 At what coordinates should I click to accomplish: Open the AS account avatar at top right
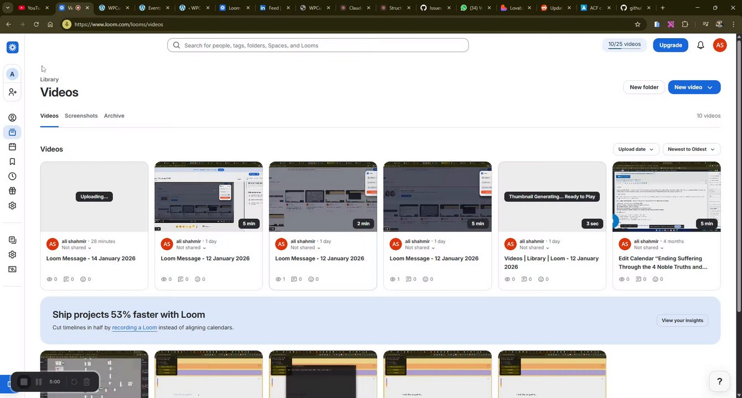coord(720,45)
